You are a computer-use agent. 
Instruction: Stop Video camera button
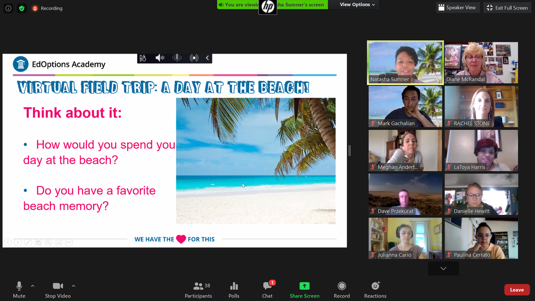(x=58, y=290)
